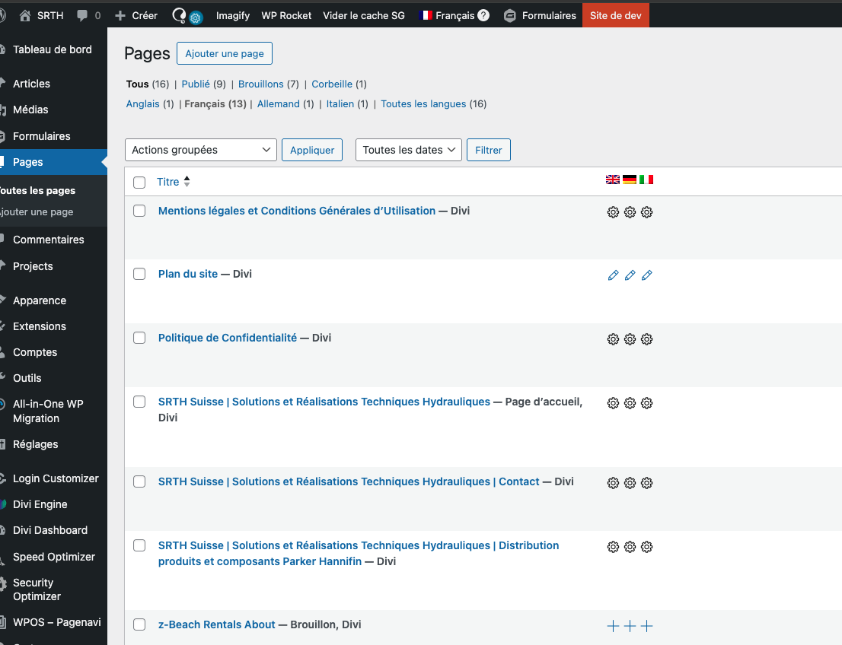Click the Ajouter une page button

click(x=225, y=53)
